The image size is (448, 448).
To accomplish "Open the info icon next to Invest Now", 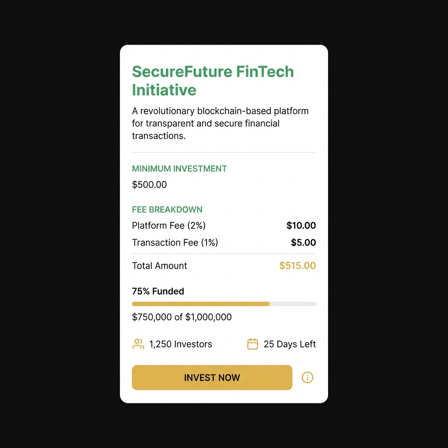I will coord(308,377).
